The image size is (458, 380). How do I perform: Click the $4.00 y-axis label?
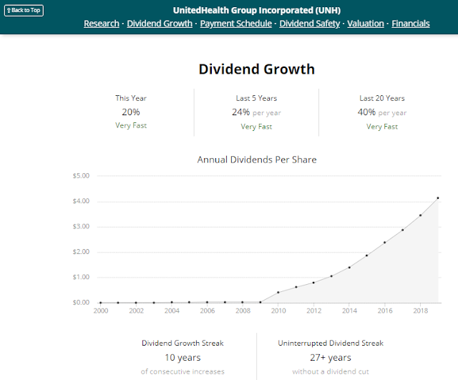point(81,201)
